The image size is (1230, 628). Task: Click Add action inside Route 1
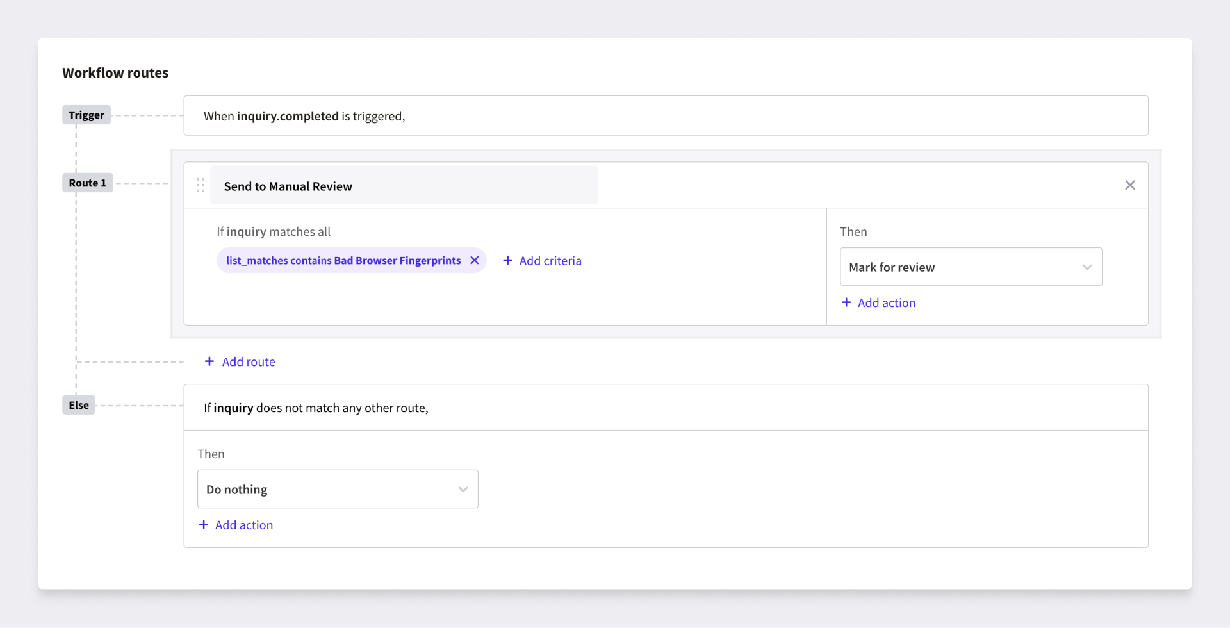(886, 302)
